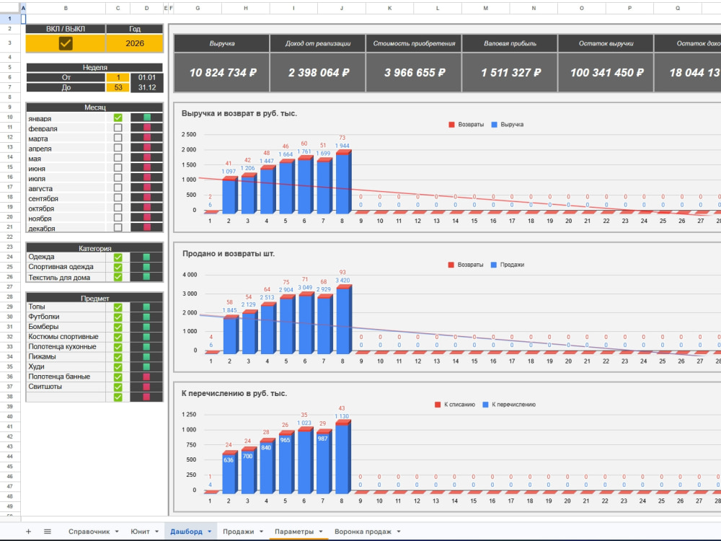Click the Продано и возвраты шт. chart title
The image size is (721, 541).
coord(228,253)
